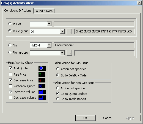Expand the Issue group Oil dropdown
Screen dimensions: 143x124
pyautogui.click(x=62, y=31)
